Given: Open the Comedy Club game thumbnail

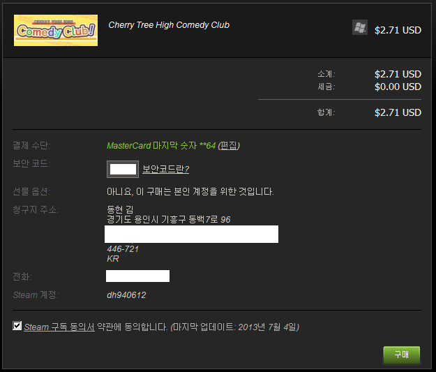Looking at the screenshot, I should click(56, 30).
